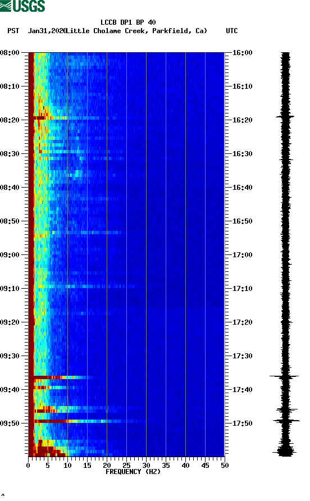Click the 0 Hz frequency tick label
Screen dimensions: 310x501
(28, 466)
